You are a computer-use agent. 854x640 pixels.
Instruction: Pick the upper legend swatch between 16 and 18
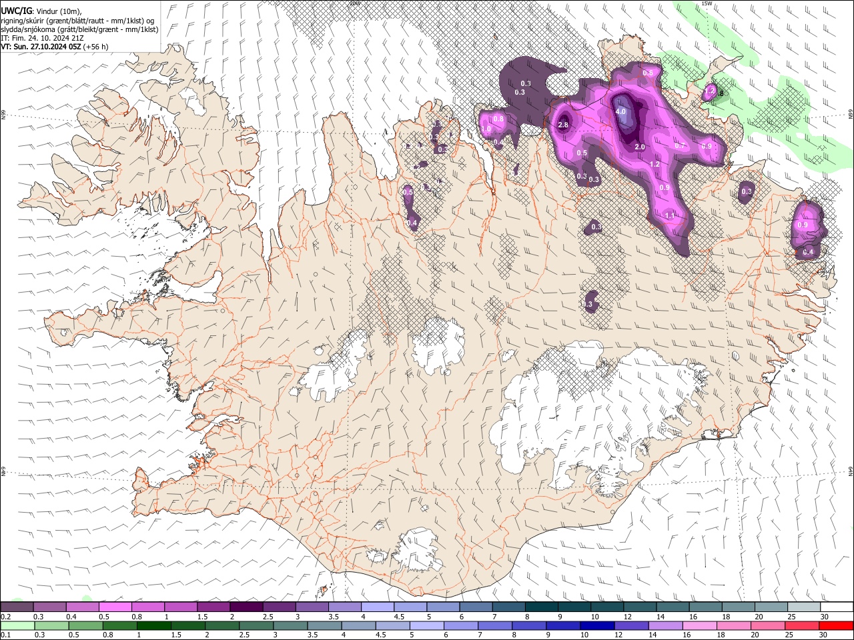point(706,607)
